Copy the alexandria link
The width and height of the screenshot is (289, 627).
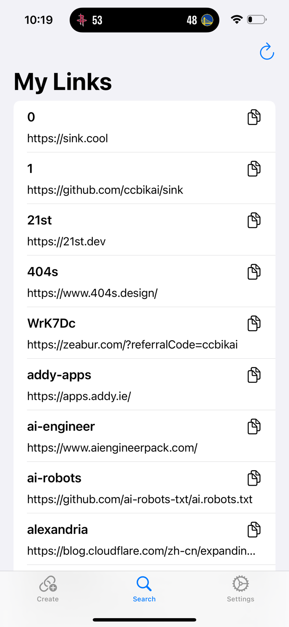tap(254, 529)
